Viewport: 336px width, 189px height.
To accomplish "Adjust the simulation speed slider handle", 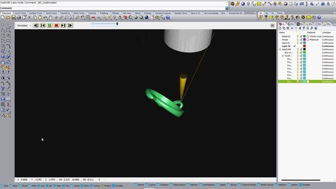I will (117, 24).
